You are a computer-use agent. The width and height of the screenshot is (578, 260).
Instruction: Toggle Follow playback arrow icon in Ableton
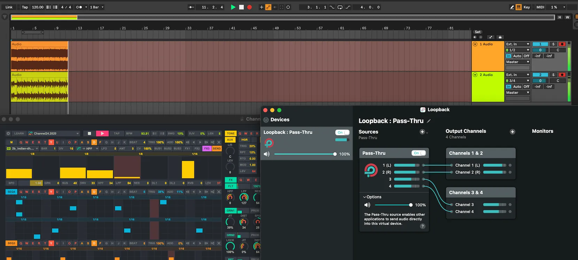(x=191, y=7)
